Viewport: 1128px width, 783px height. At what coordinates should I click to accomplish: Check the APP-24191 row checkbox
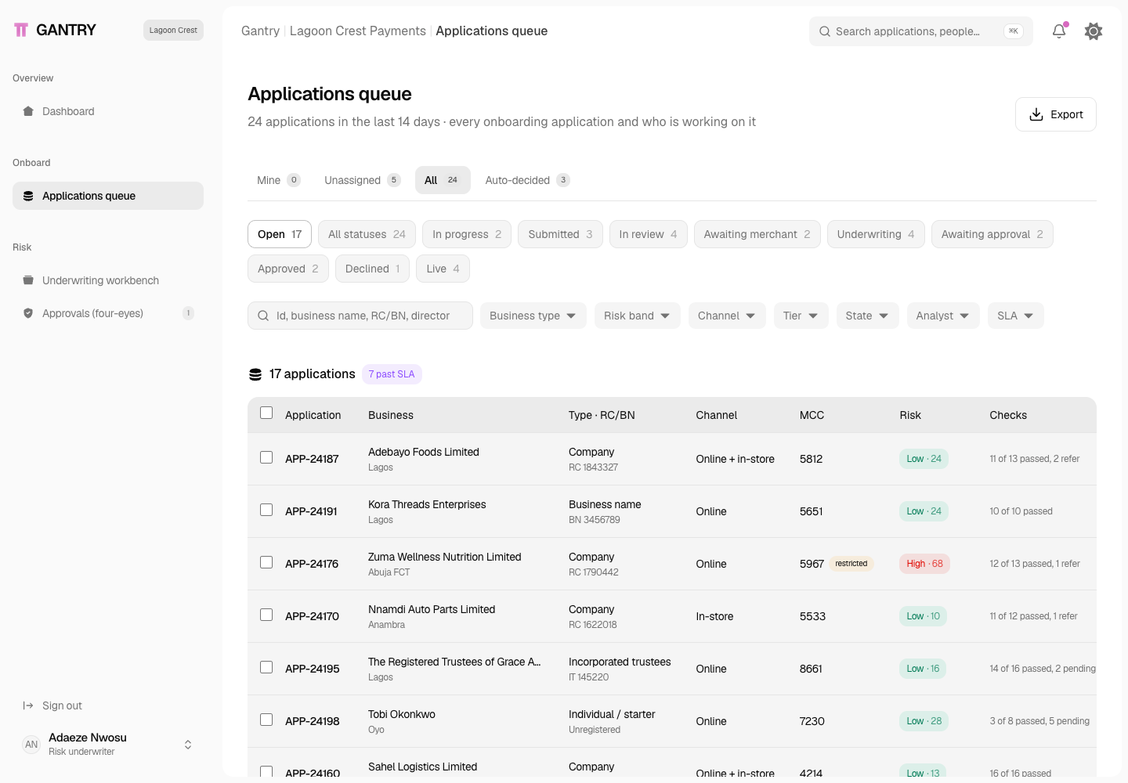point(266,510)
